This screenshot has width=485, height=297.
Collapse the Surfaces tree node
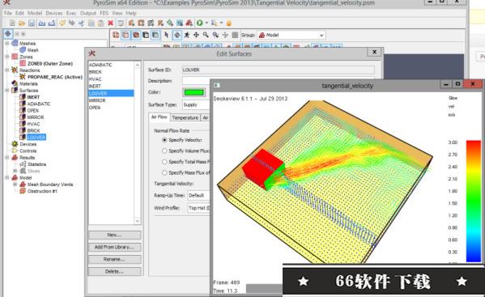click(7, 91)
